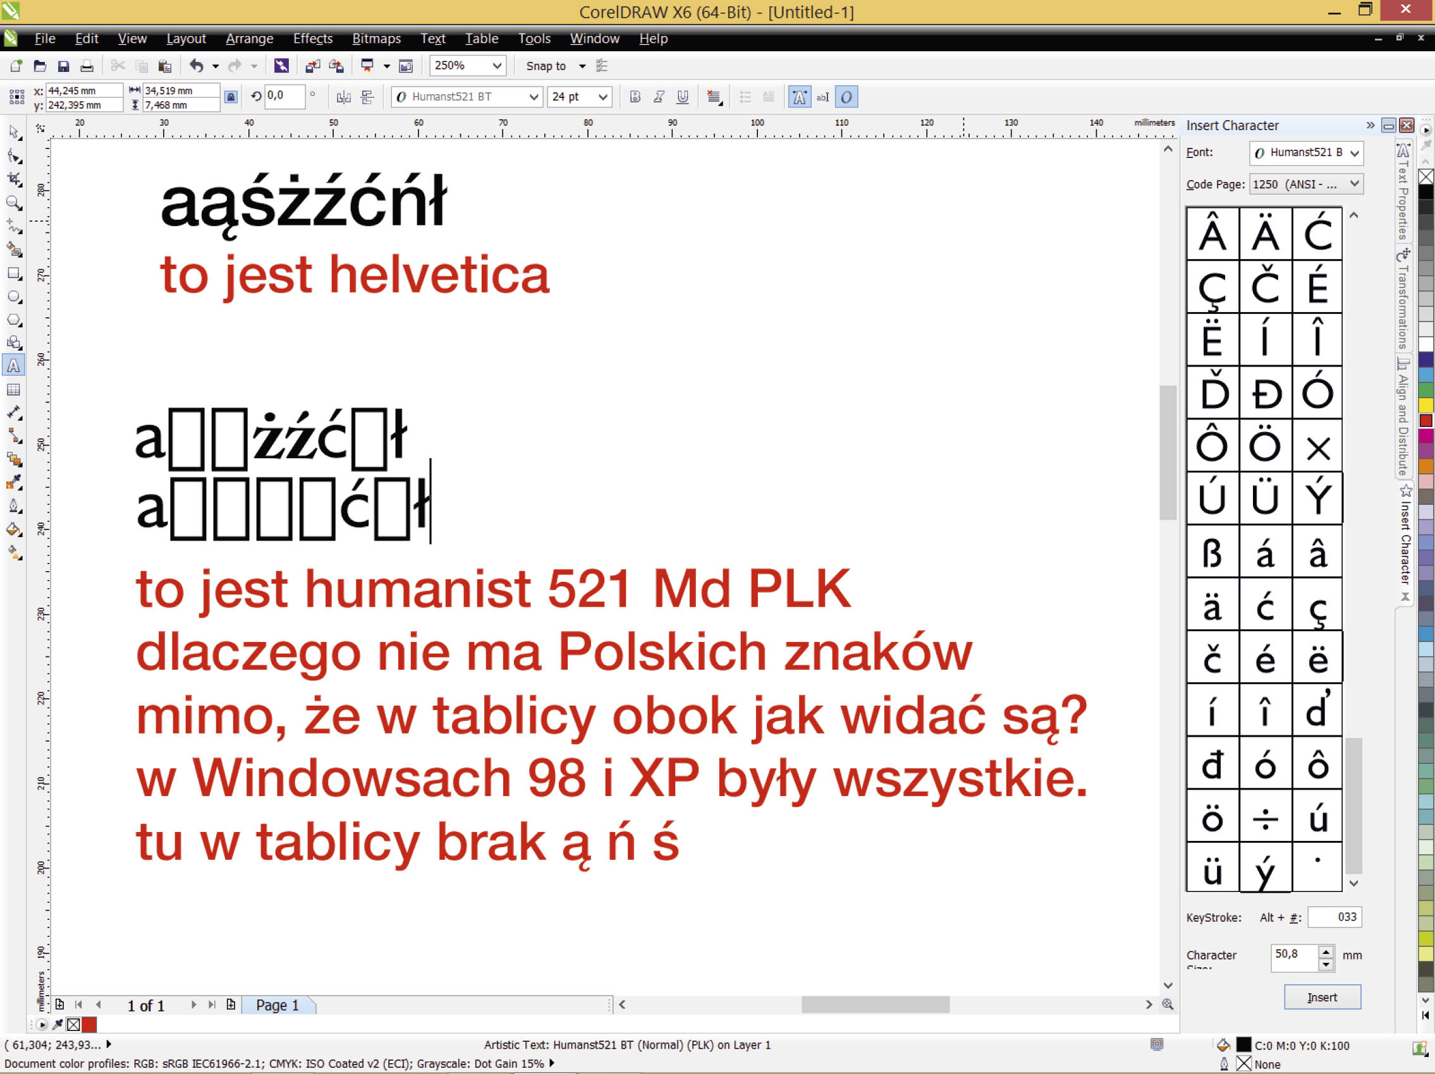Click the Snap to button

(546, 66)
